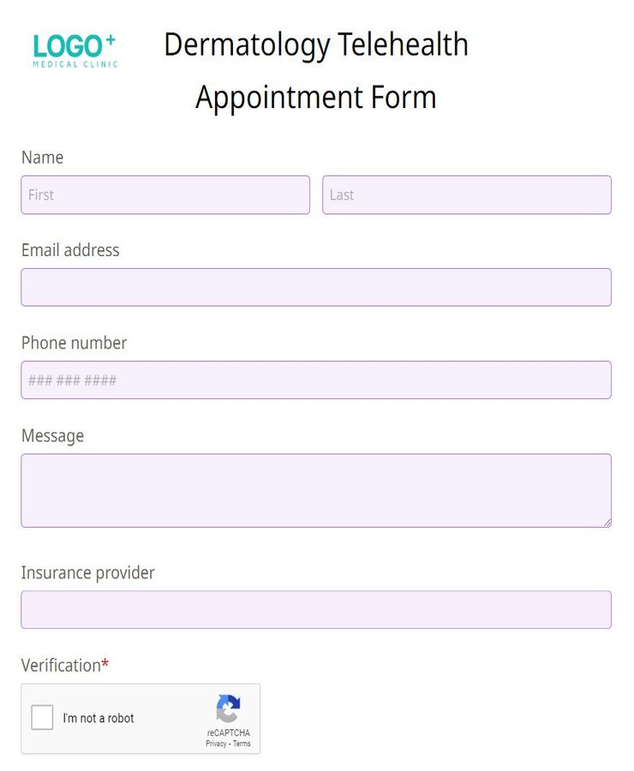Click the MEDICAL CLINIC text under the logo
Screen dimensions: 634x771
pos(74,65)
